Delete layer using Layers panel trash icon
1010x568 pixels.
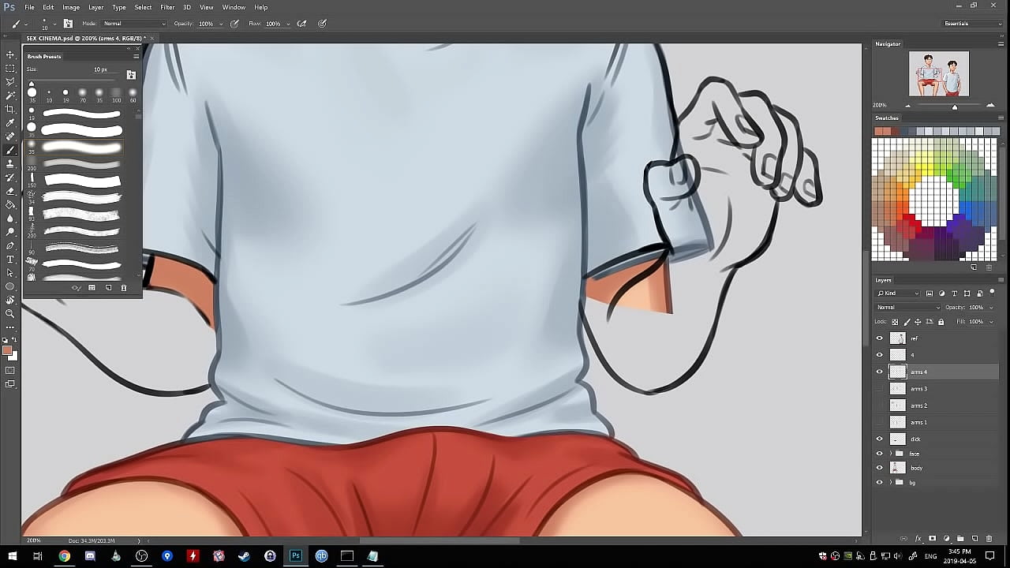[x=989, y=539]
